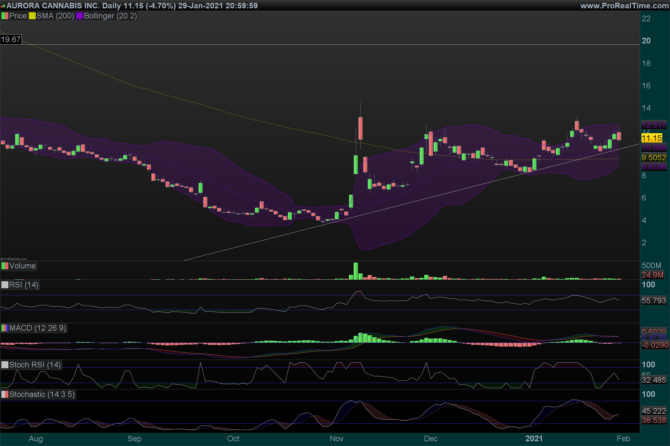Viewport: 670px width, 446px height.
Task: Click the 24.9M volume value label
Action: (x=652, y=275)
